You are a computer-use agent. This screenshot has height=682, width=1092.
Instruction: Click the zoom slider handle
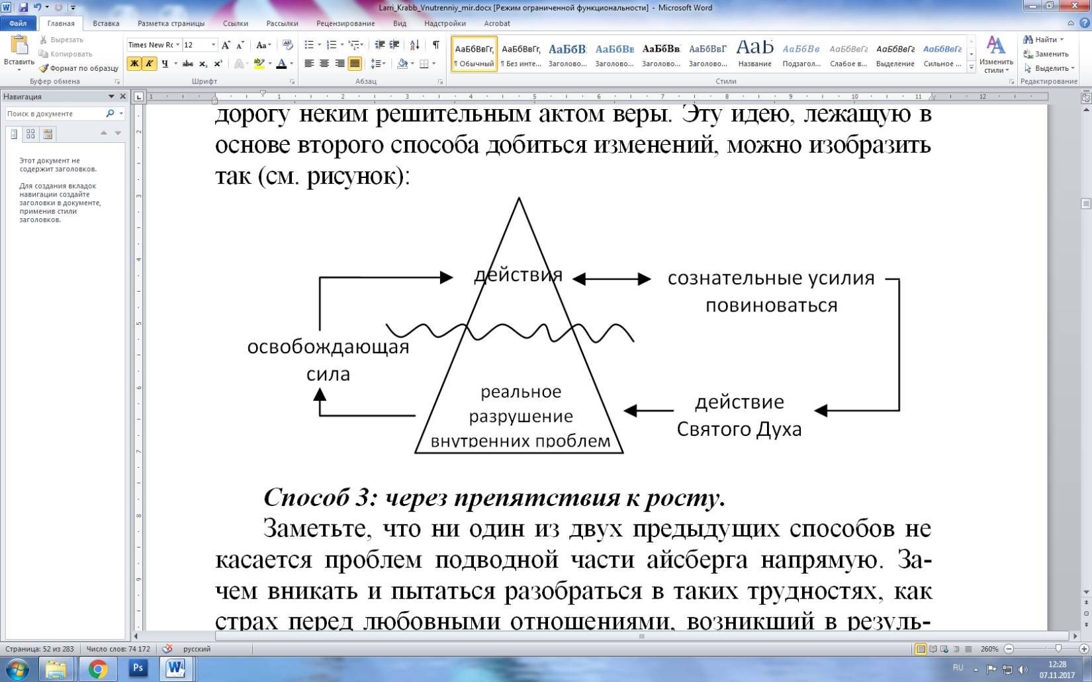point(1058,650)
